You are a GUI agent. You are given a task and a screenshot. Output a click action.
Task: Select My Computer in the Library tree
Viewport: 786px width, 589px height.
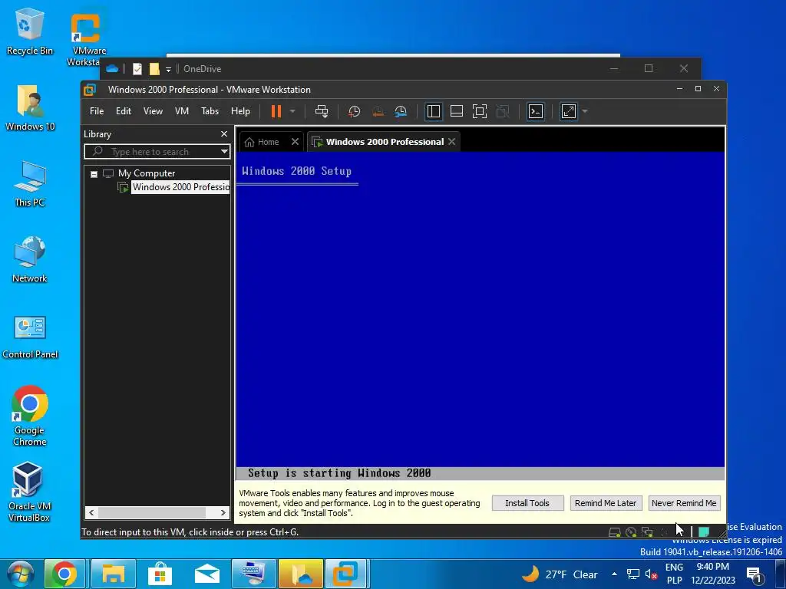pos(147,173)
